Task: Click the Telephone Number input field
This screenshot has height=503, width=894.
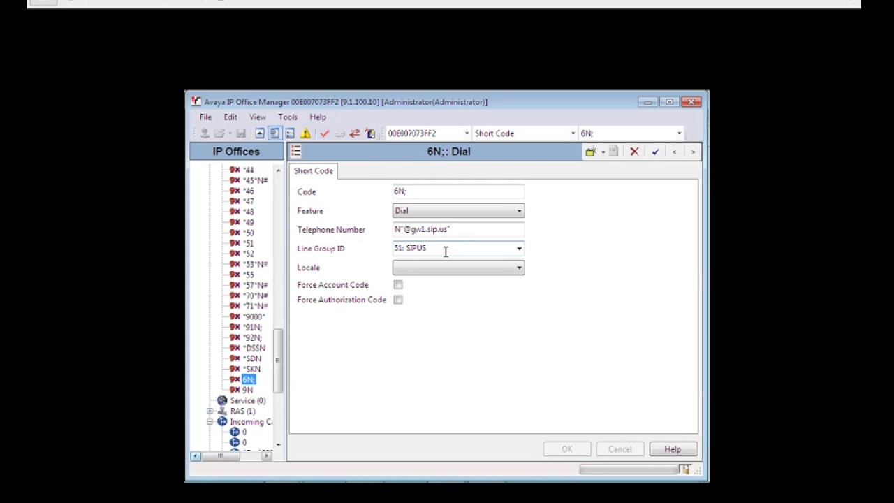Action: pos(458,229)
